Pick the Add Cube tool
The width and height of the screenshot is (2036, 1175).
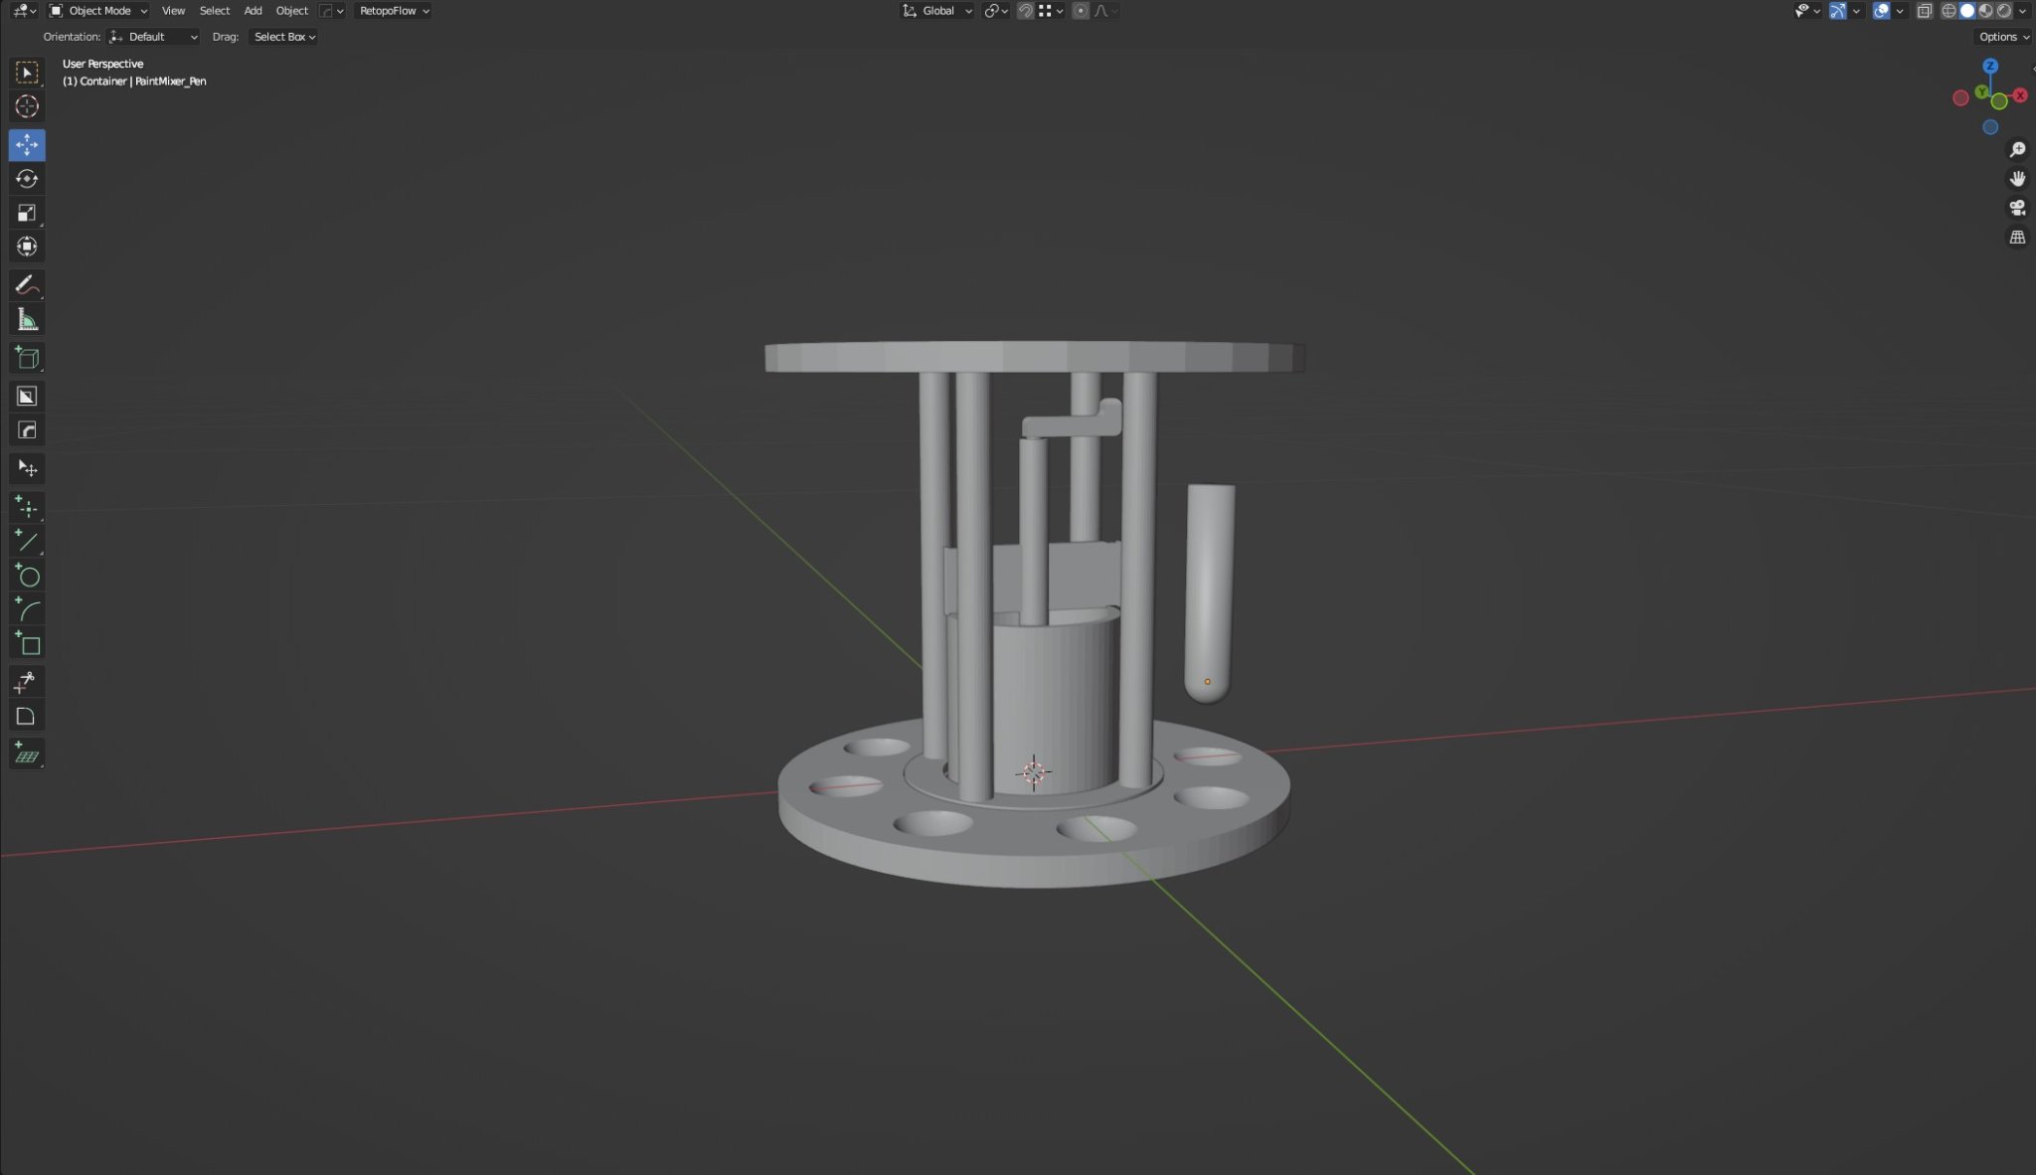(x=27, y=358)
